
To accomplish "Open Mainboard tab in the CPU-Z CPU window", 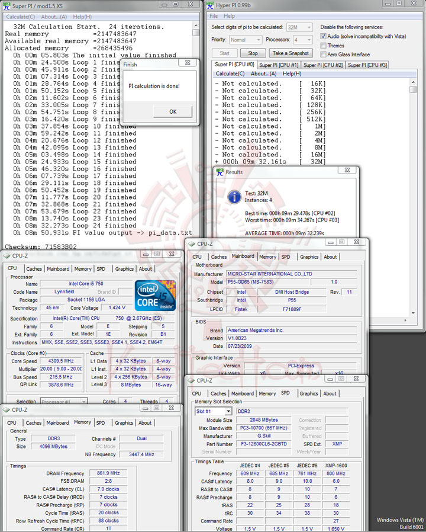I will click(58, 269).
